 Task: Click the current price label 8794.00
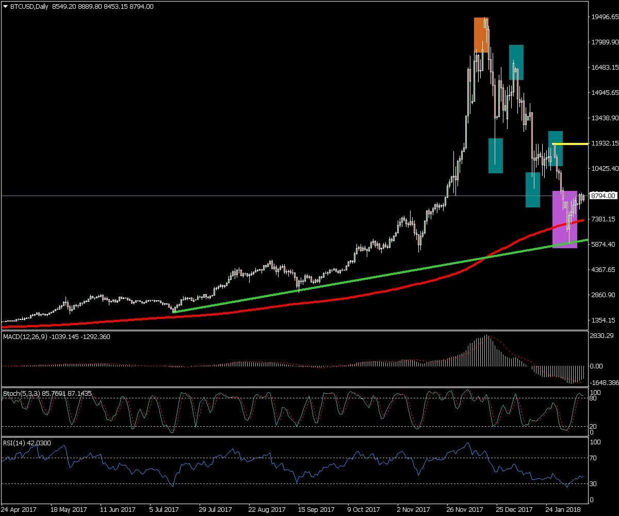click(602, 196)
